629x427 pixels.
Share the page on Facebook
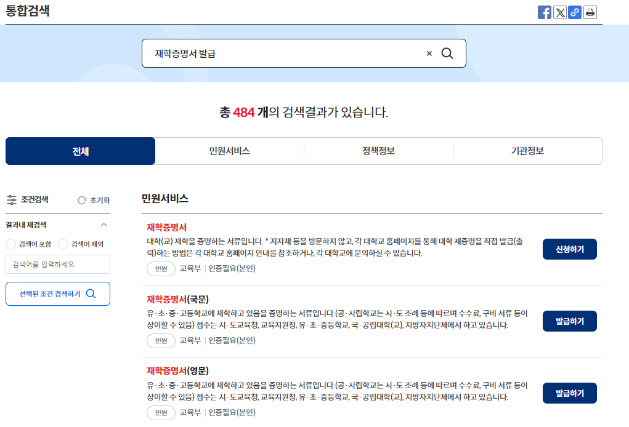(x=545, y=12)
